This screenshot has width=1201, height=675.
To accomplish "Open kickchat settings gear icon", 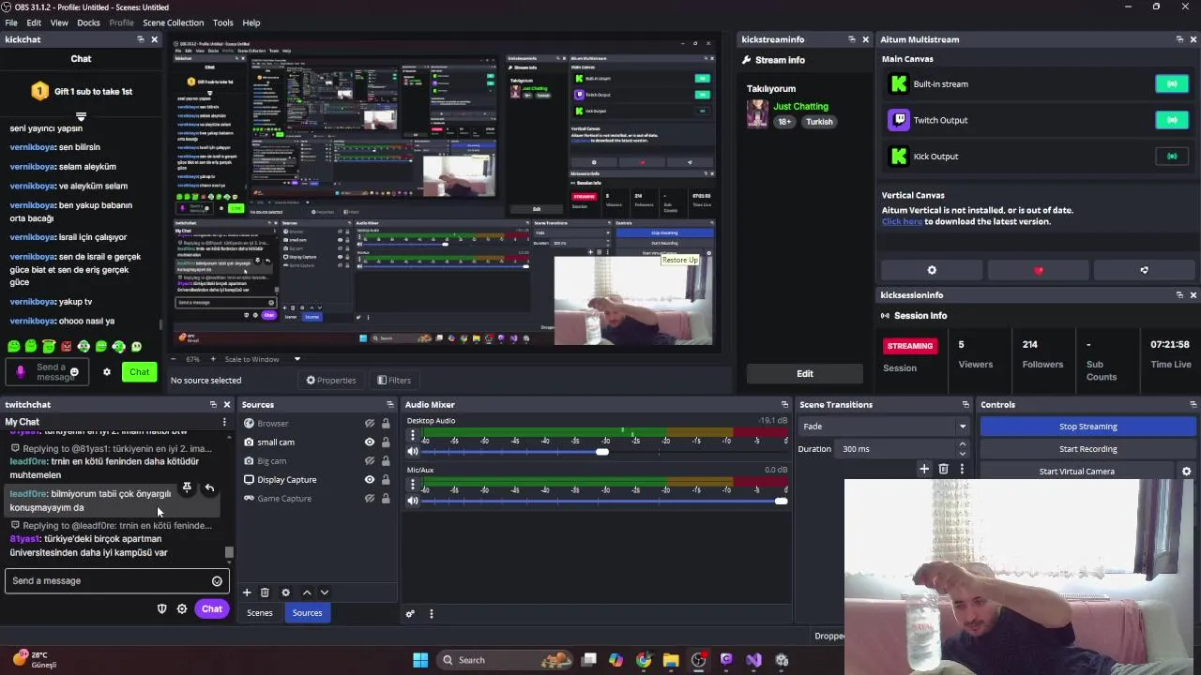I will 107,372.
